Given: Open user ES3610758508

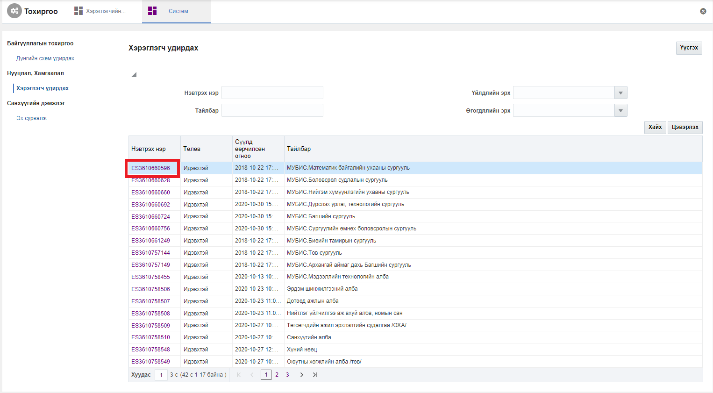Looking at the screenshot, I should coord(150,314).
